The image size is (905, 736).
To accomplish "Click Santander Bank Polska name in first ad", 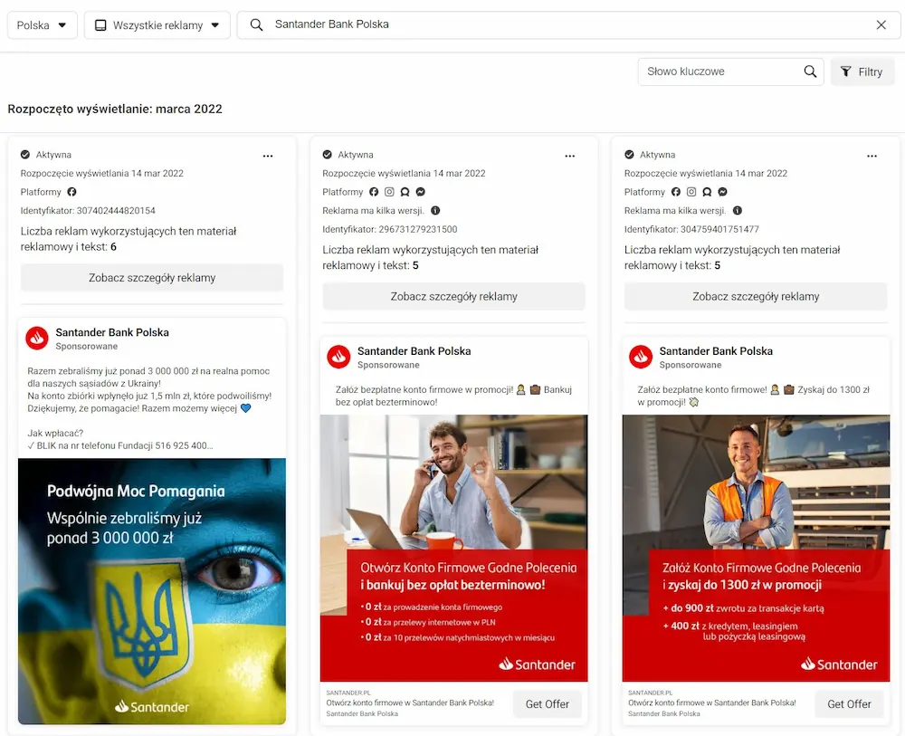I will pyautogui.click(x=112, y=332).
